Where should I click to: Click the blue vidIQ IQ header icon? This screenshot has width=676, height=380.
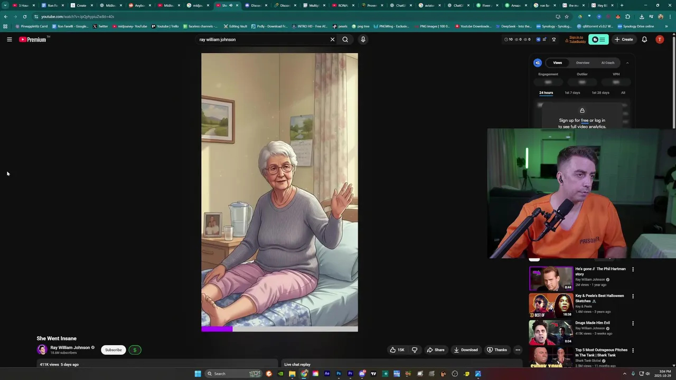point(538,40)
